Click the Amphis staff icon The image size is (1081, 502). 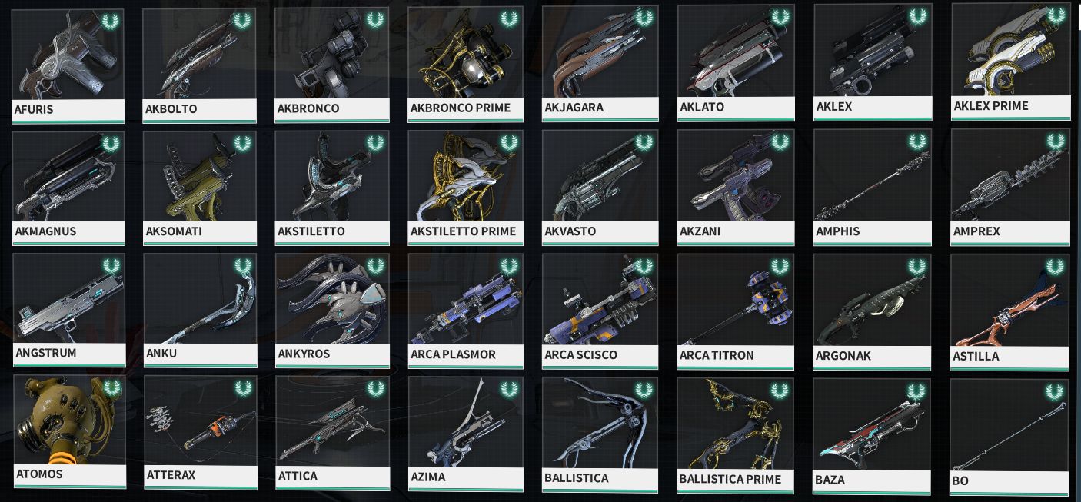(x=872, y=176)
